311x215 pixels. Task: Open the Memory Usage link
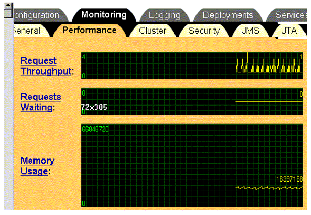(37, 166)
